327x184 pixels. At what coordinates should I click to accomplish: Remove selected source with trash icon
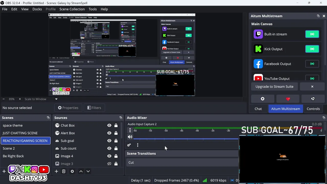point(64,171)
